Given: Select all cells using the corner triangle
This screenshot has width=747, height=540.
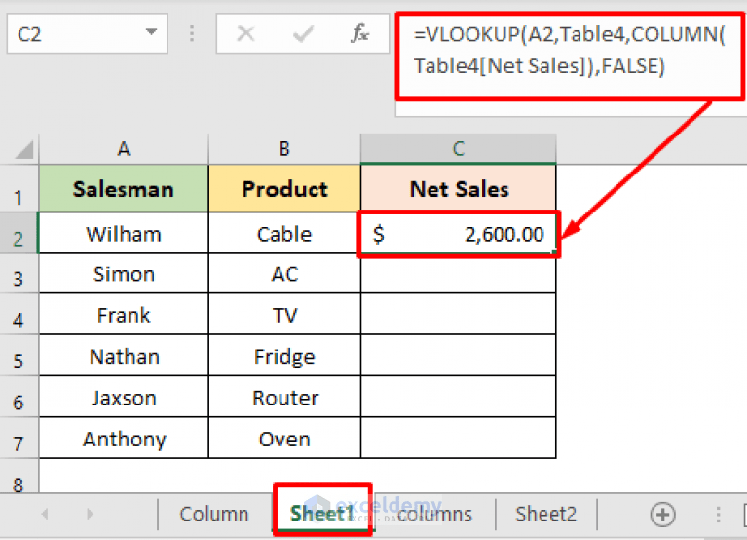Looking at the screenshot, I should (x=24, y=150).
